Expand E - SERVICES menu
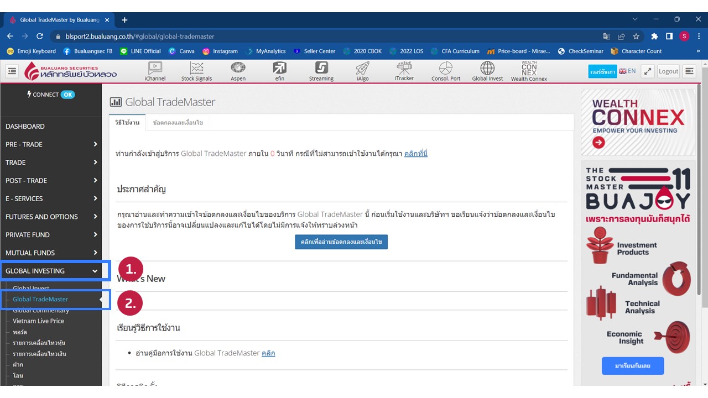The height and width of the screenshot is (398, 708). tap(51, 198)
